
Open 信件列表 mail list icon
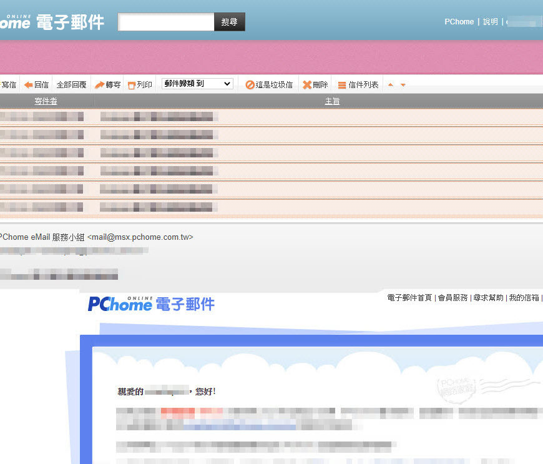coord(342,85)
